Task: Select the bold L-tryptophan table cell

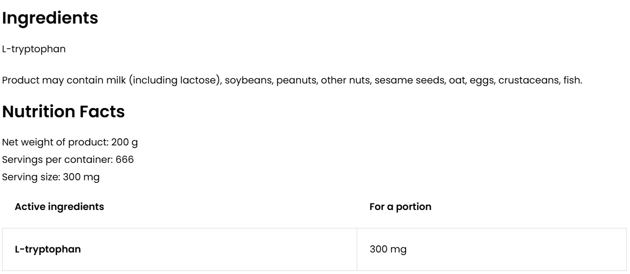Action: click(48, 249)
